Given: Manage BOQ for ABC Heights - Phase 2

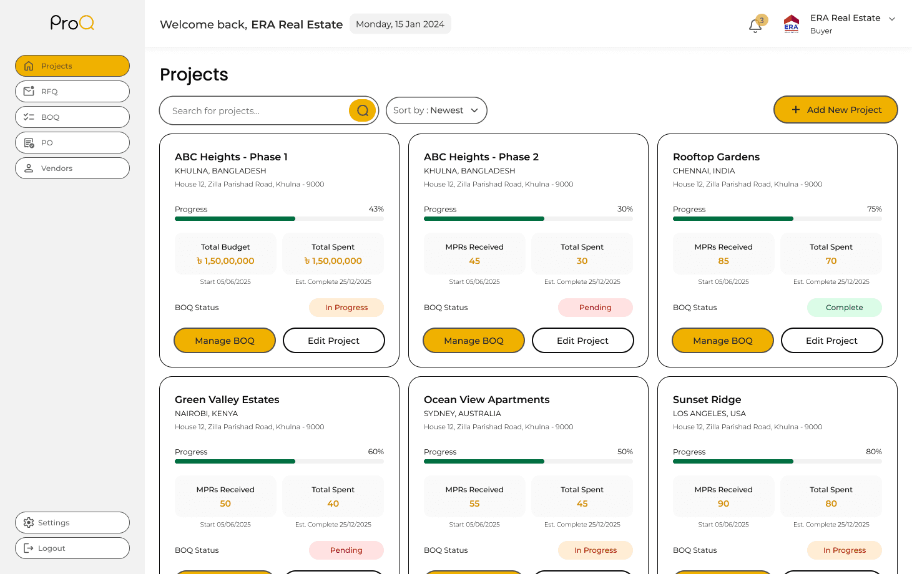Looking at the screenshot, I should coord(474,341).
